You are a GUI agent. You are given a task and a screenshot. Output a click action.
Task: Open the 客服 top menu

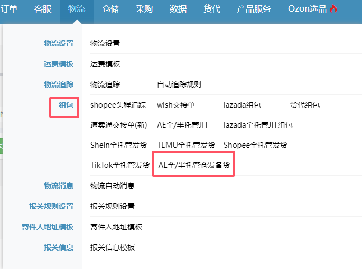43,9
